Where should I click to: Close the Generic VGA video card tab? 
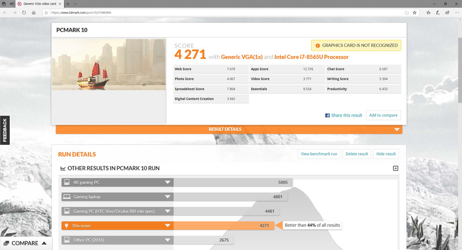60,4
